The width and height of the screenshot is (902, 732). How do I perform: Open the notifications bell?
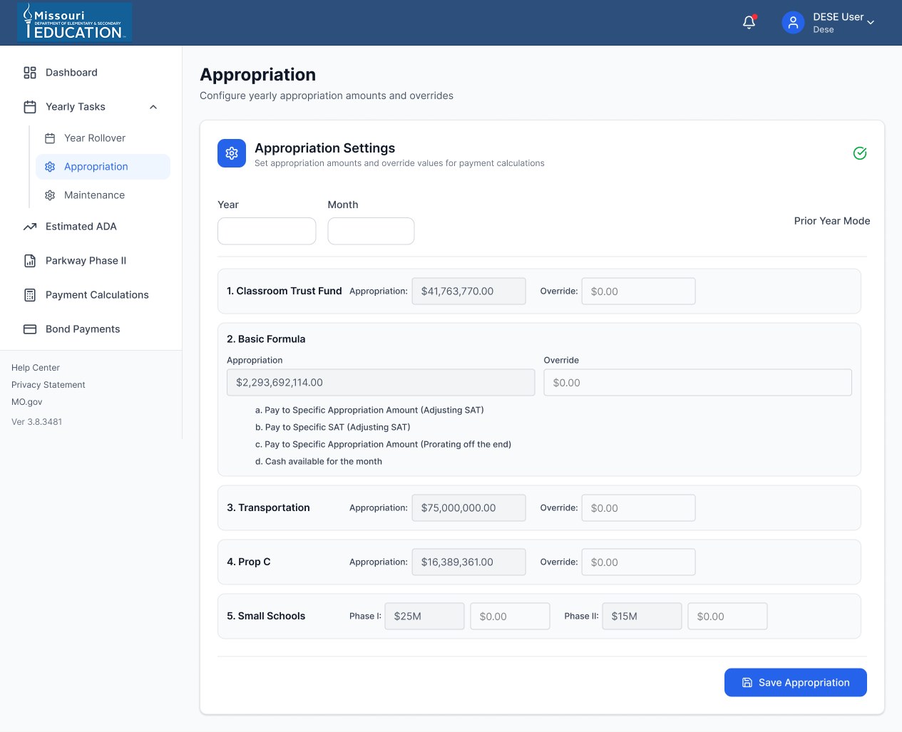tap(749, 23)
